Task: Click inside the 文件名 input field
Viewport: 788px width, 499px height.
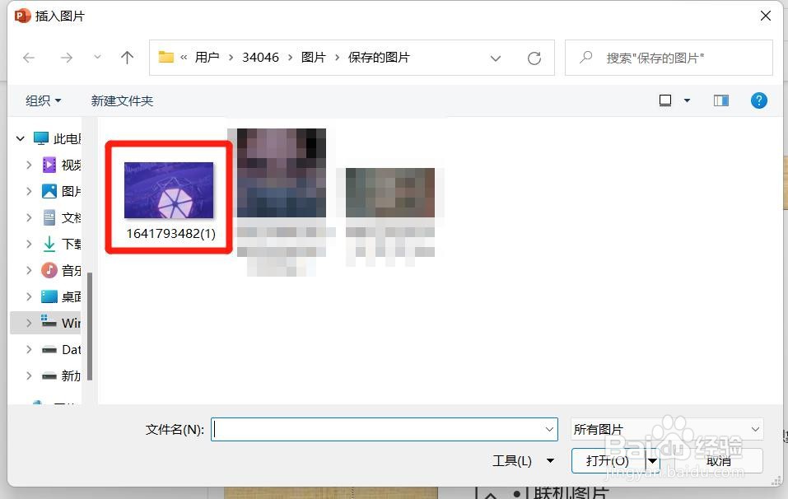Action: point(379,429)
